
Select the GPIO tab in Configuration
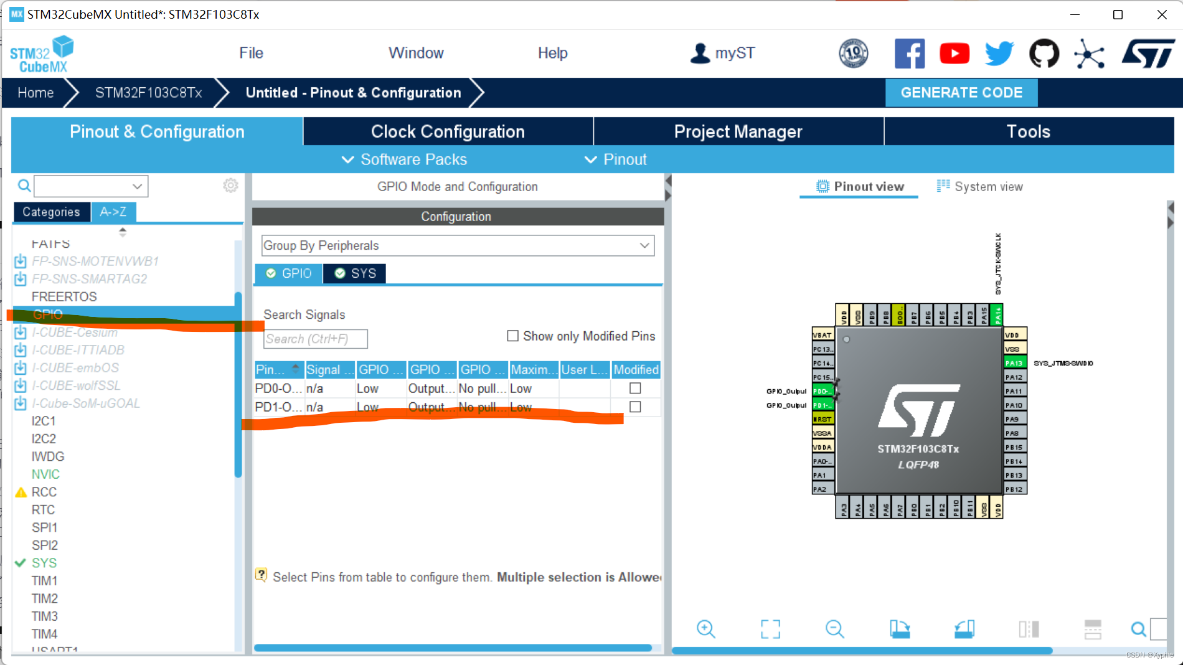click(x=289, y=273)
